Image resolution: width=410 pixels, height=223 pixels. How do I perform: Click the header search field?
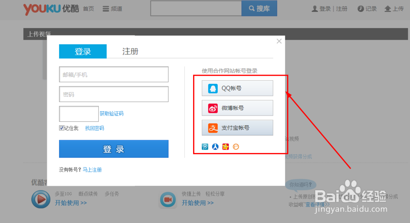point(196,8)
